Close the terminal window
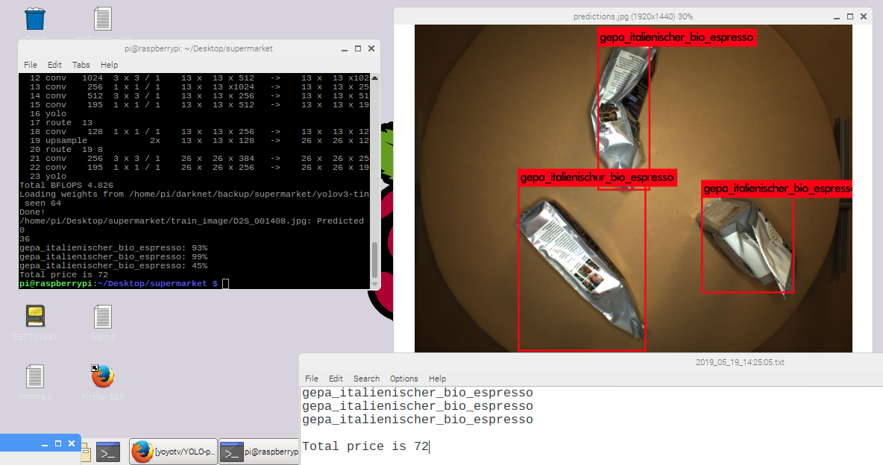 [371, 49]
